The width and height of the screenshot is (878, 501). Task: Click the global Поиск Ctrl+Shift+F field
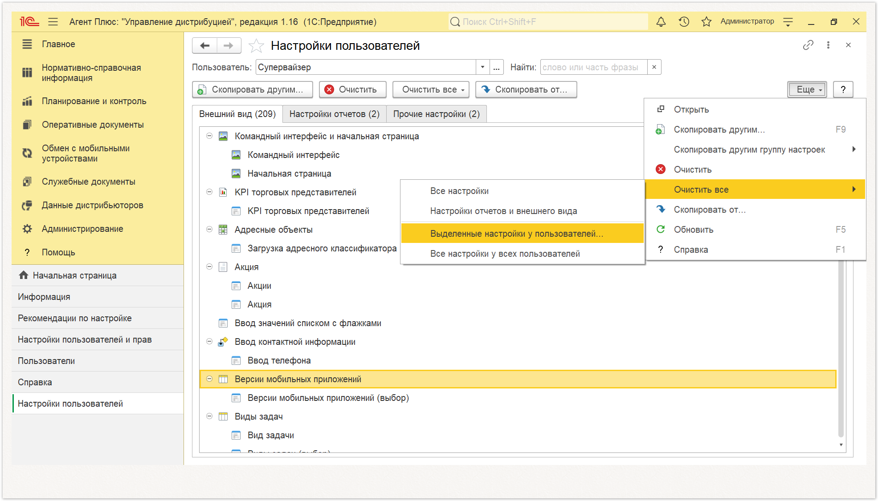click(x=548, y=22)
